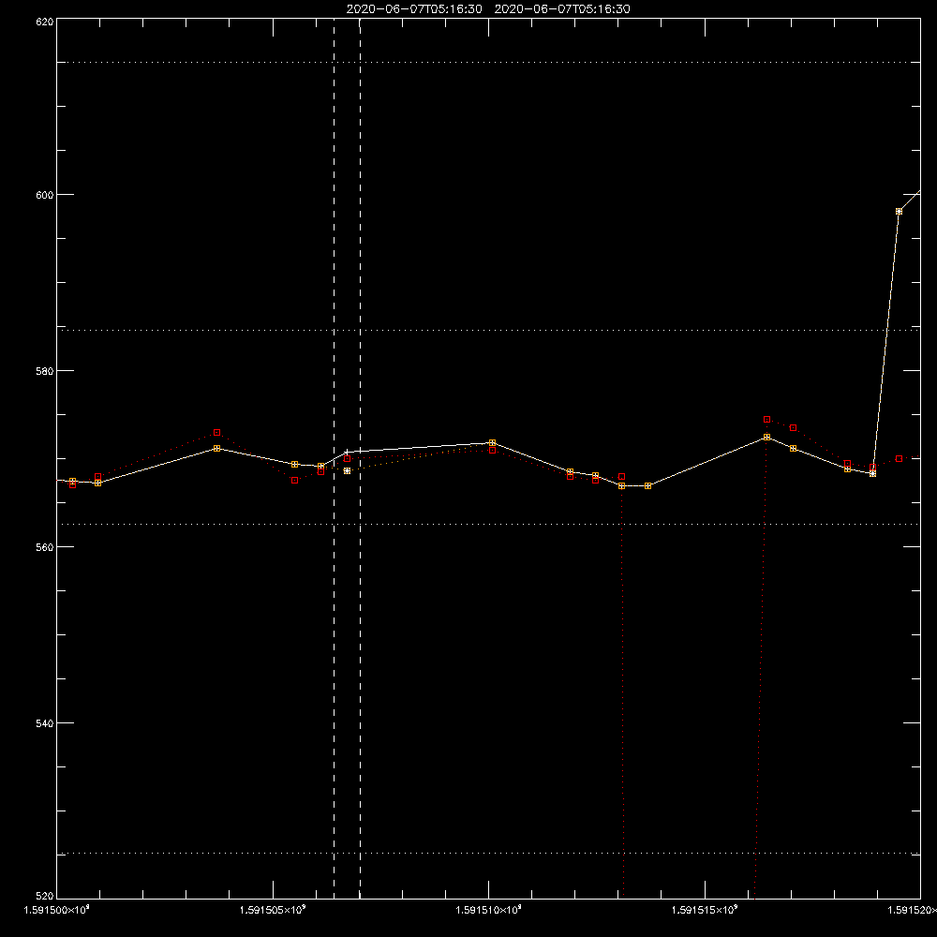Click the left vertical dashed line
Screen dimensions: 937x937
click(x=335, y=458)
